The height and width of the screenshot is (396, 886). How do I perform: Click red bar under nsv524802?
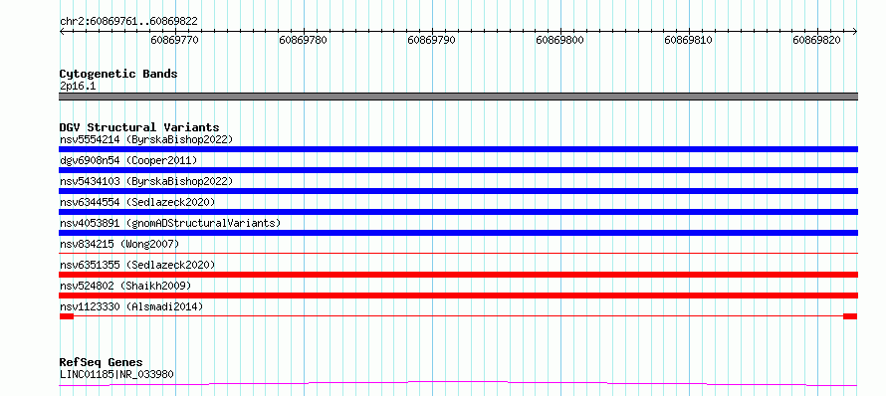click(x=458, y=296)
